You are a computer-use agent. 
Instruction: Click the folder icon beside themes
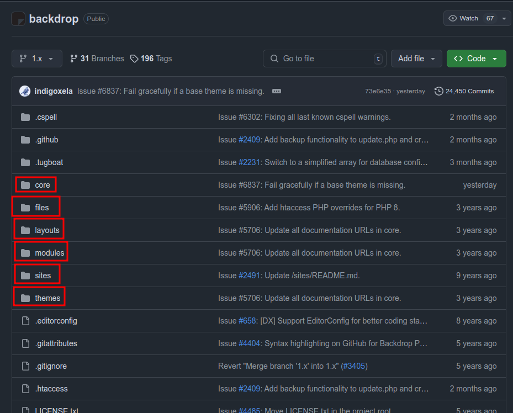point(25,298)
